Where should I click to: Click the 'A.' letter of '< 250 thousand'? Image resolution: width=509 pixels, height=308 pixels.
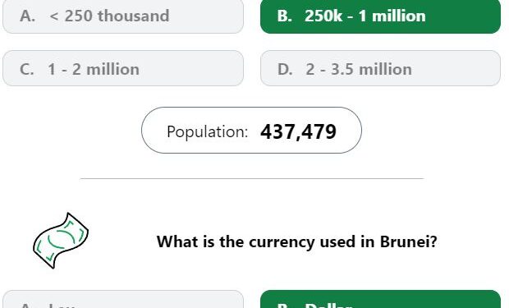point(27,16)
